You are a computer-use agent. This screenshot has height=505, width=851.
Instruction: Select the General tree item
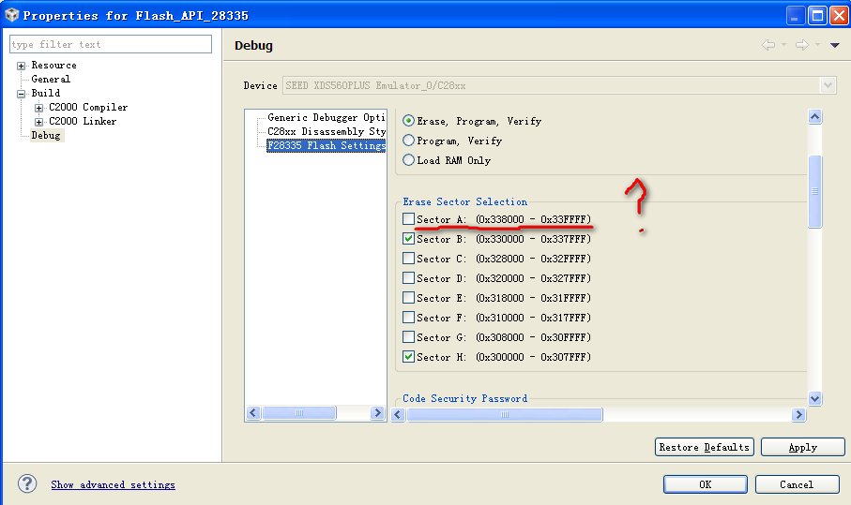click(x=51, y=79)
